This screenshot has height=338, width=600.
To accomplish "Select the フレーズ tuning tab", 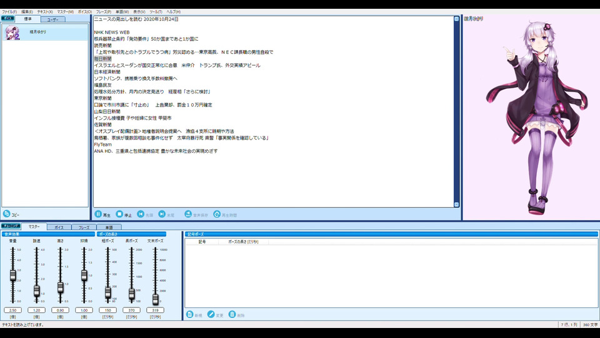I will coord(84,227).
